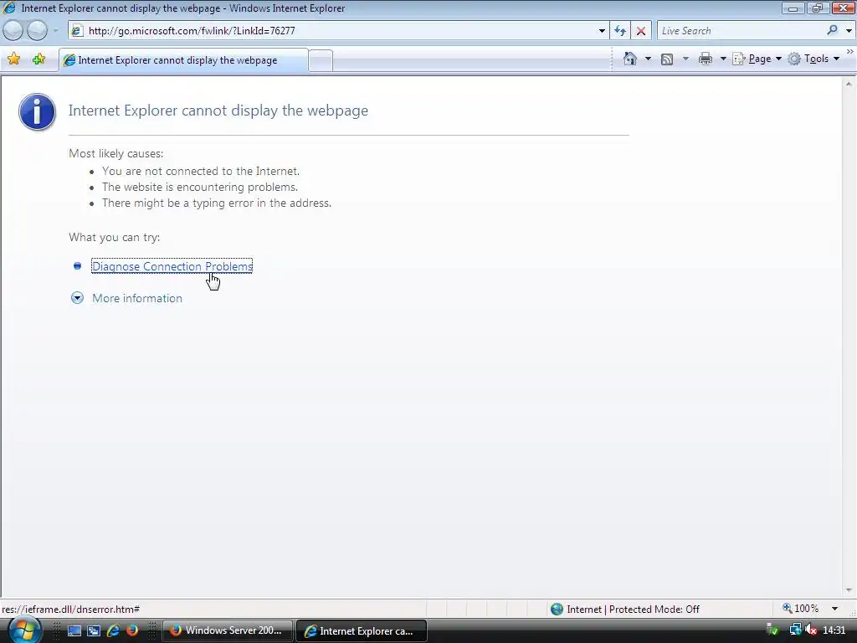Open Favorites Center star icon
857x643 pixels.
click(14, 59)
